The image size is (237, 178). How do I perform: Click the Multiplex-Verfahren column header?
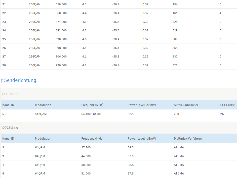(188, 139)
